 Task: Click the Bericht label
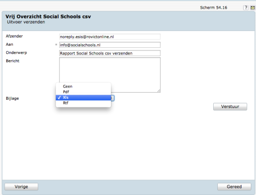[x=12, y=61]
